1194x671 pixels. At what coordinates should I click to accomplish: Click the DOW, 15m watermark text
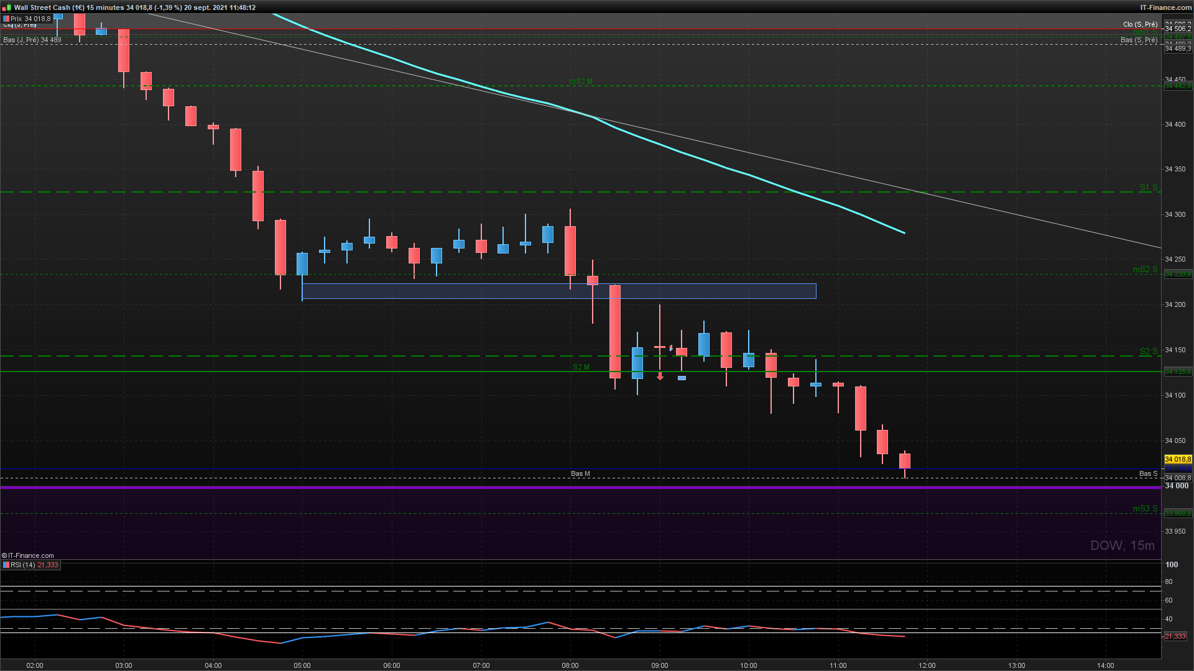[1122, 545]
